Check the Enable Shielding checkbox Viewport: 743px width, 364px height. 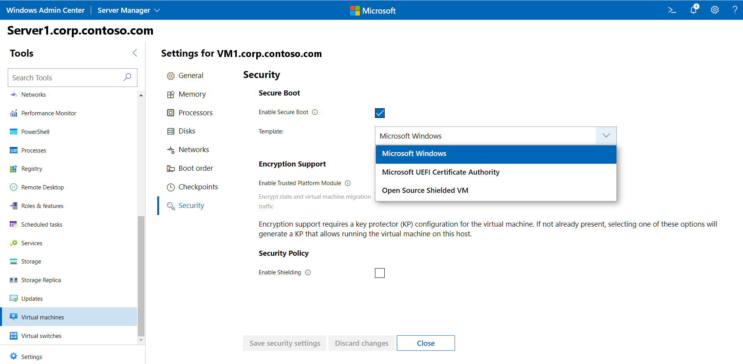tap(380, 273)
